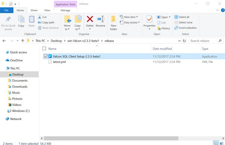Screen dimensions: 225x145
Task: Uncheck the Falcon SQL Client Setup checkbox
Action: pos(46,56)
